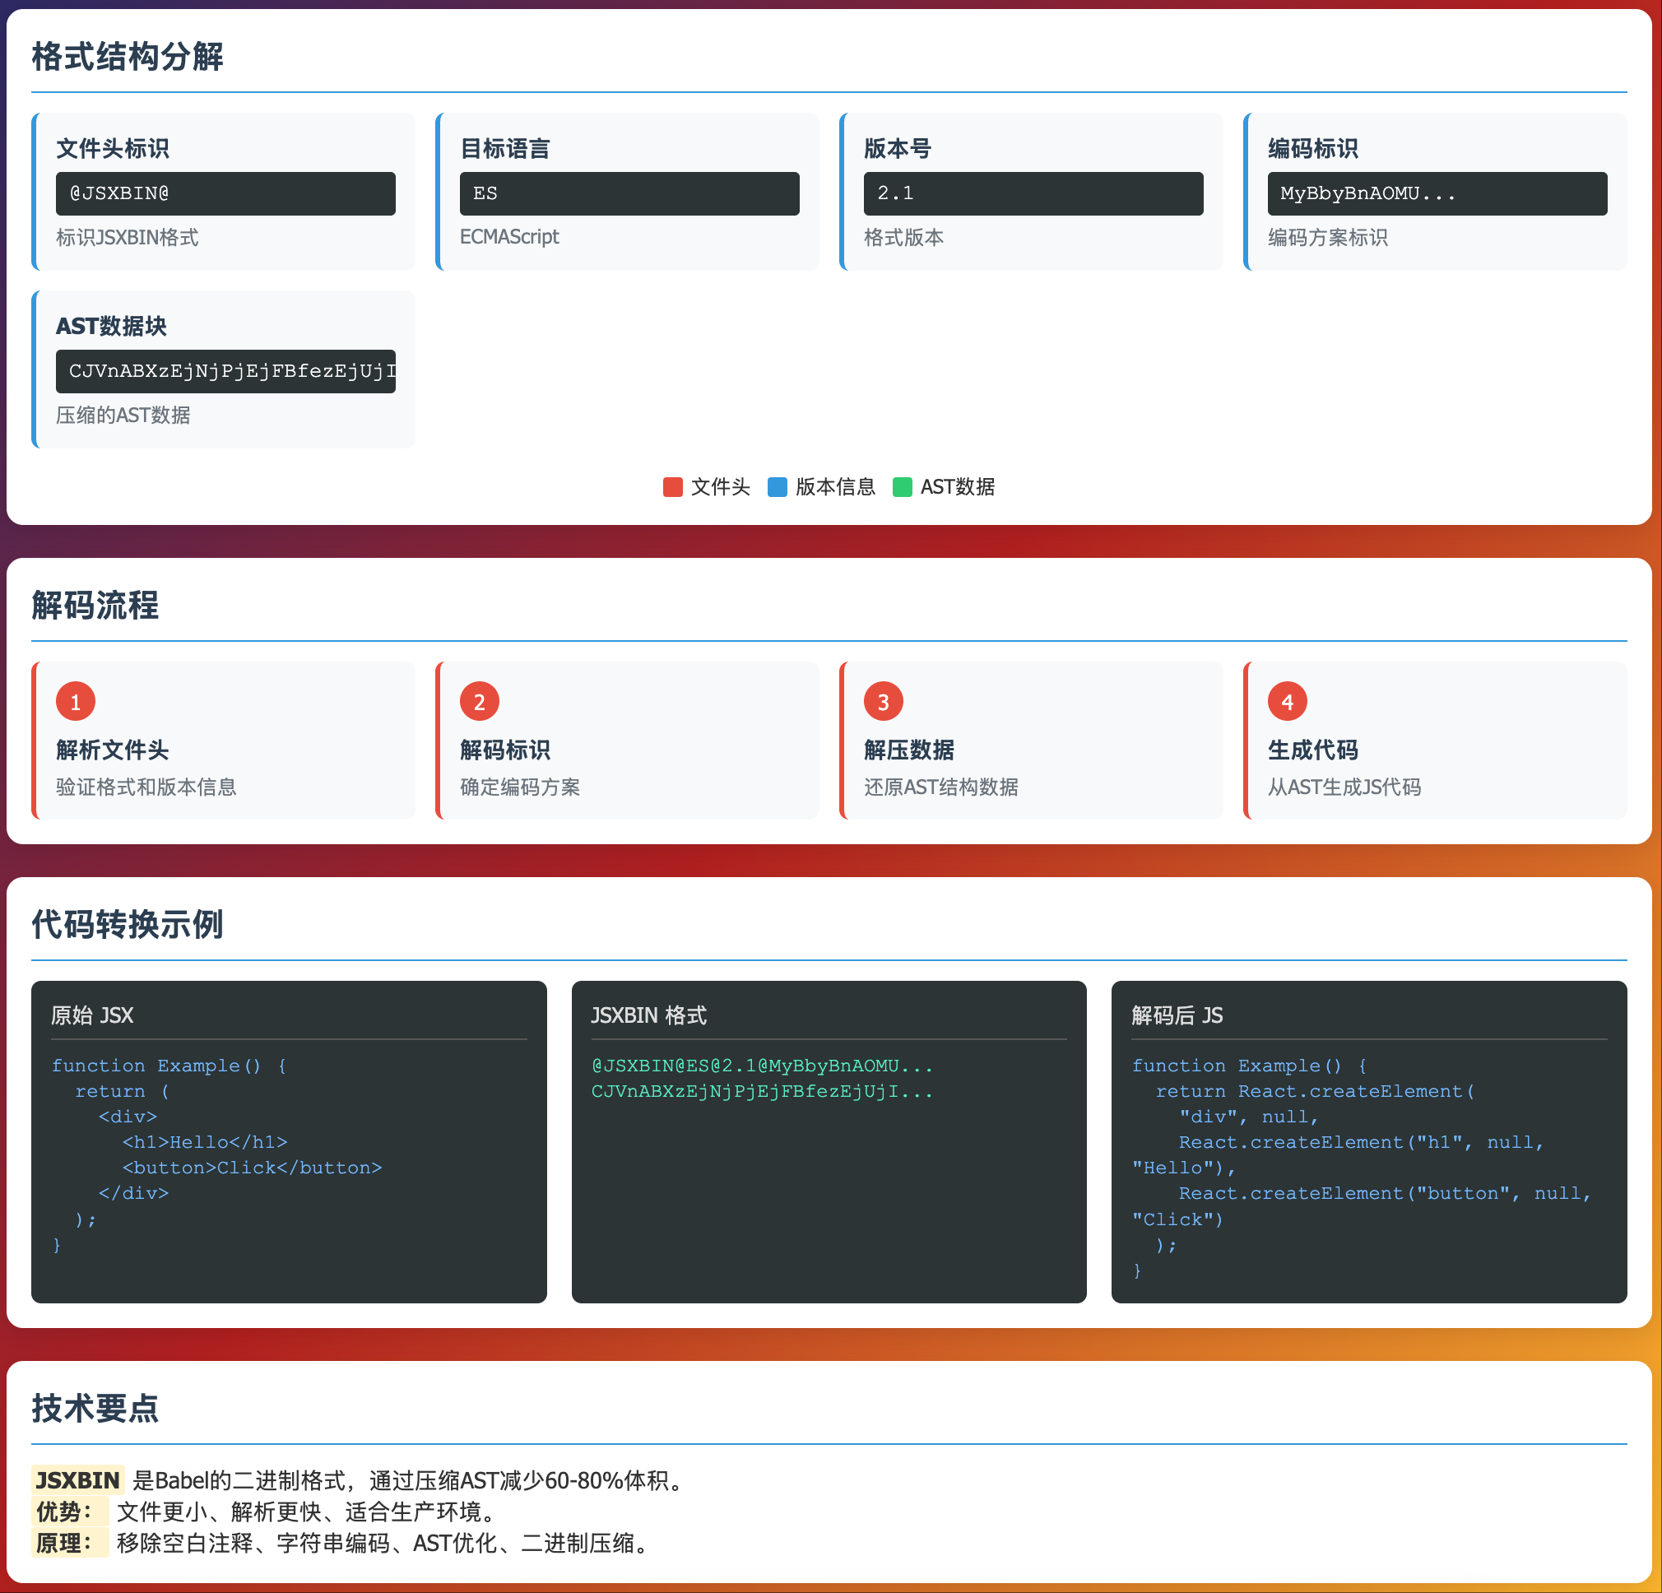1662x1593 pixels.
Task: Click the 解压数据 step card title
Action: [908, 750]
